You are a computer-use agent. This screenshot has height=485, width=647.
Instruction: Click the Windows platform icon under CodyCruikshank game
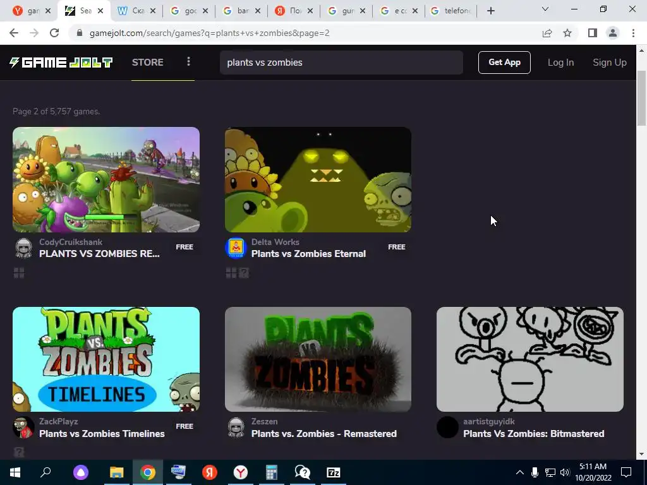19,273
